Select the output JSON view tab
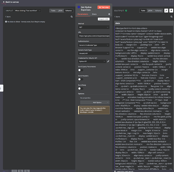The image size is (174, 172). (150, 11)
